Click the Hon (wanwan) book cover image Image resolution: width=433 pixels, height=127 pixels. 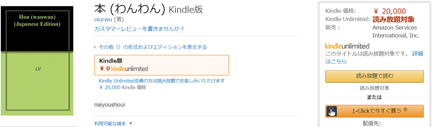[x=37, y=61]
